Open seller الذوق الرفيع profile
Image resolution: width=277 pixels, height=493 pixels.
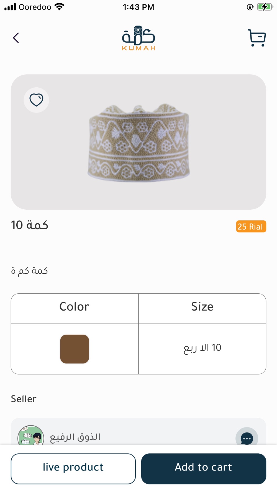[75, 437]
